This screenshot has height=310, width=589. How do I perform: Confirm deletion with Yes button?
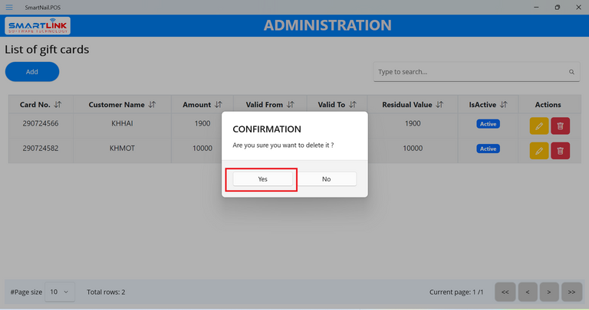tap(262, 179)
